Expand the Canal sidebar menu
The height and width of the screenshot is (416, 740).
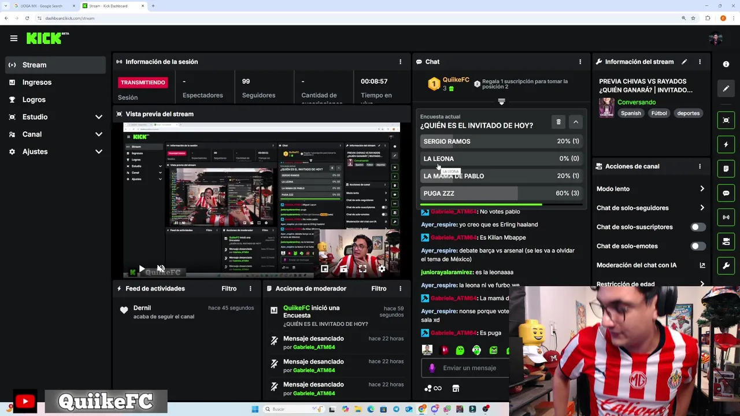click(x=56, y=134)
